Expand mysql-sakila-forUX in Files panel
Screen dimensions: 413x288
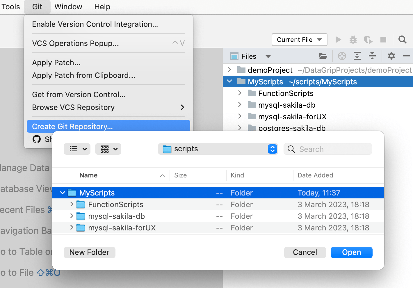[240, 116]
